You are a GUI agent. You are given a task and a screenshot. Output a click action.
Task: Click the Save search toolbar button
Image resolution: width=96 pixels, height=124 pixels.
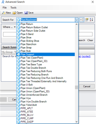click(29, 13)
